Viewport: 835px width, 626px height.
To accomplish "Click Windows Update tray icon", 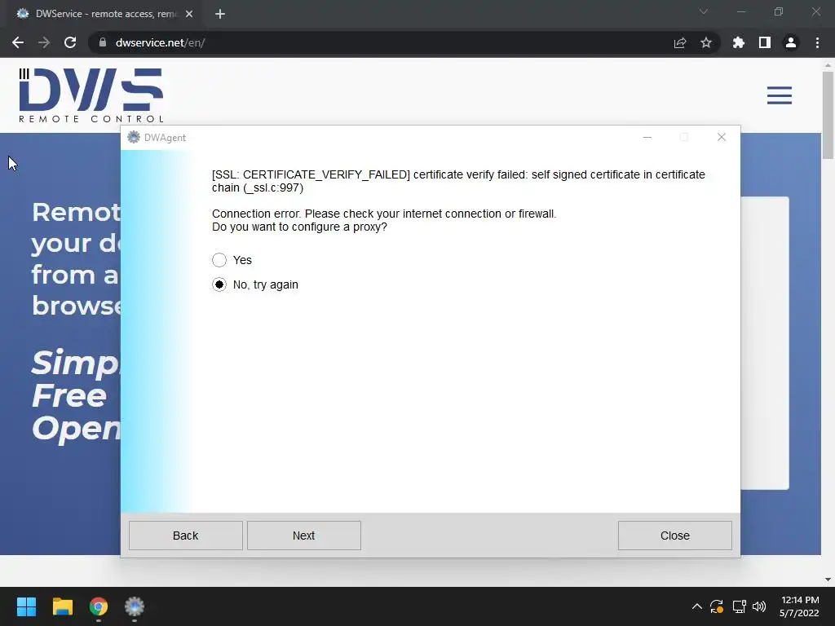I will point(717,606).
